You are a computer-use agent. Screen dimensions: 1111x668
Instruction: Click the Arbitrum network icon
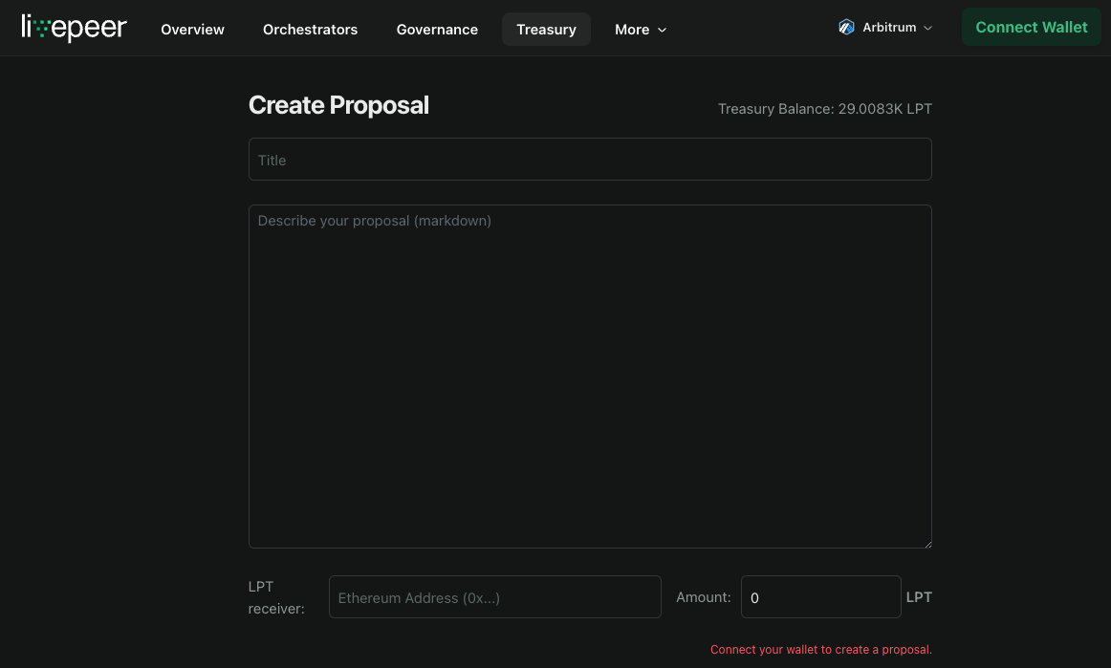tap(846, 27)
